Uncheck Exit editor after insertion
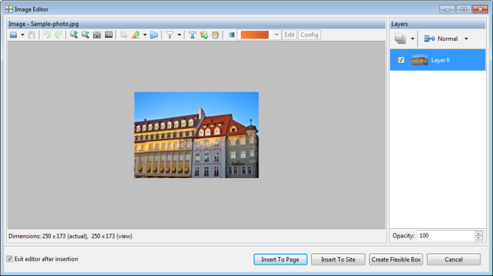The width and height of the screenshot is (493, 276). point(10,258)
